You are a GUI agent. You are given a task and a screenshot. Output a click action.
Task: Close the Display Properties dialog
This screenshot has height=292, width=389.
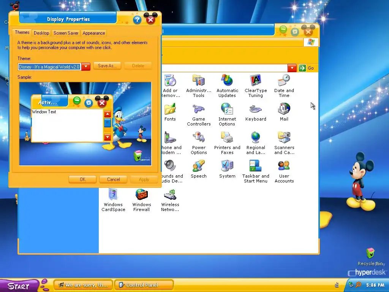[150, 19]
